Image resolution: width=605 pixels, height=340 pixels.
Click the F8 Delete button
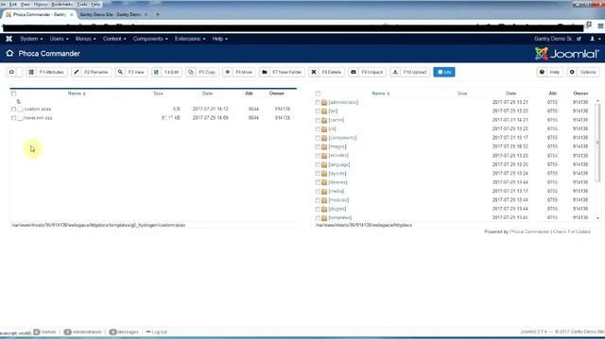(326, 72)
